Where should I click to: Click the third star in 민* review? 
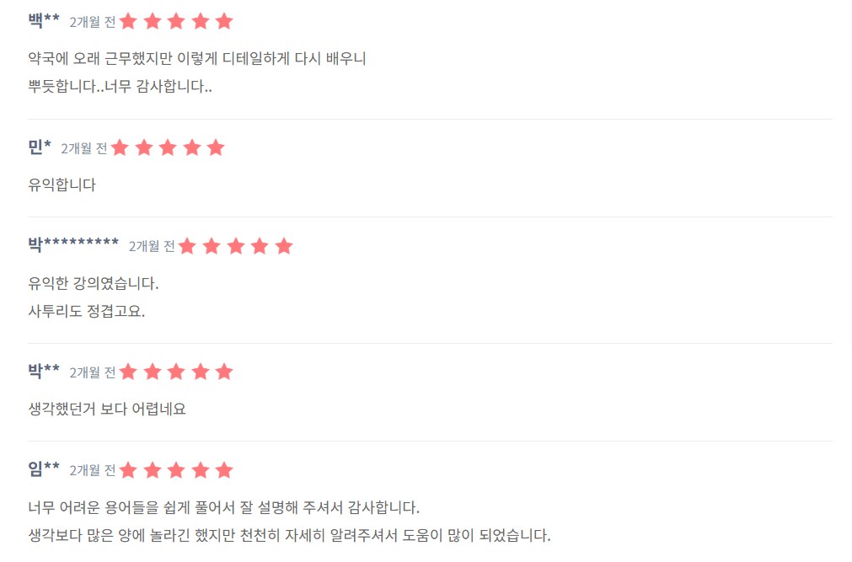pos(168,147)
